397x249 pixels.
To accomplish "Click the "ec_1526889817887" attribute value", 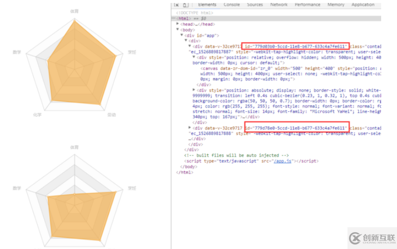I will 211,51.
